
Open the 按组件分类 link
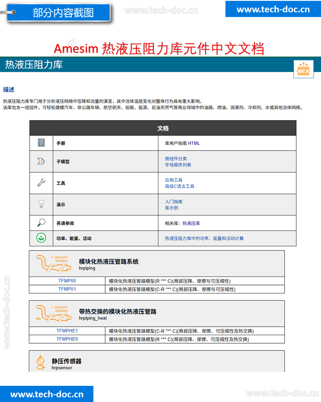click(x=176, y=159)
